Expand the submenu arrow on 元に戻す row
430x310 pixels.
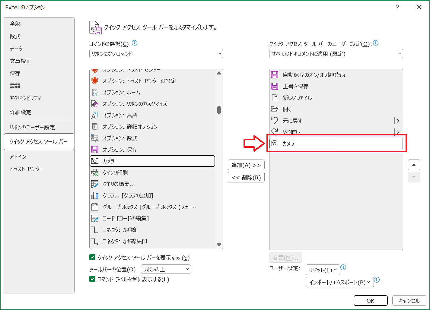pos(398,121)
